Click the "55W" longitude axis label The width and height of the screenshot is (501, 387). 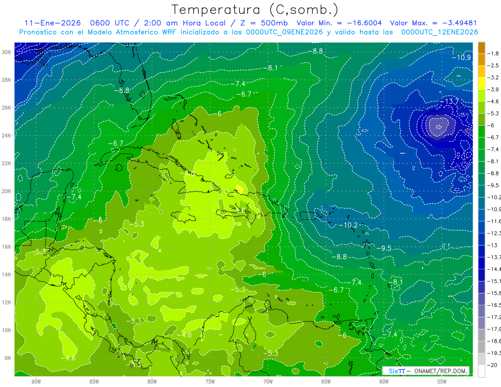pyautogui.click(x=442, y=382)
